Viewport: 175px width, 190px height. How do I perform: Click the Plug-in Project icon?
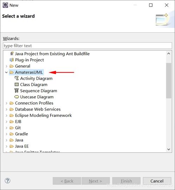[12, 60]
